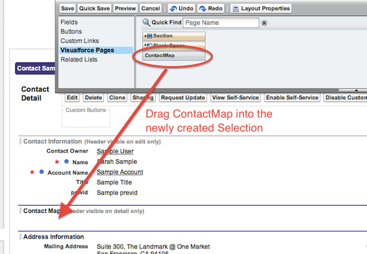Click the Edit button in Contact Detail

72,97
